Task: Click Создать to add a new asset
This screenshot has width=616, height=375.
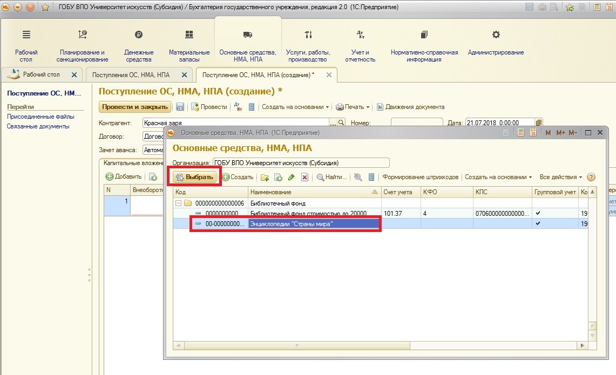Action: tap(238, 177)
